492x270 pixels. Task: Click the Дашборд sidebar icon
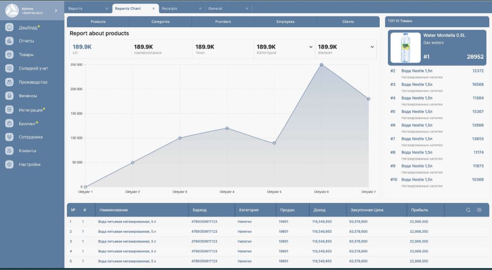point(9,27)
